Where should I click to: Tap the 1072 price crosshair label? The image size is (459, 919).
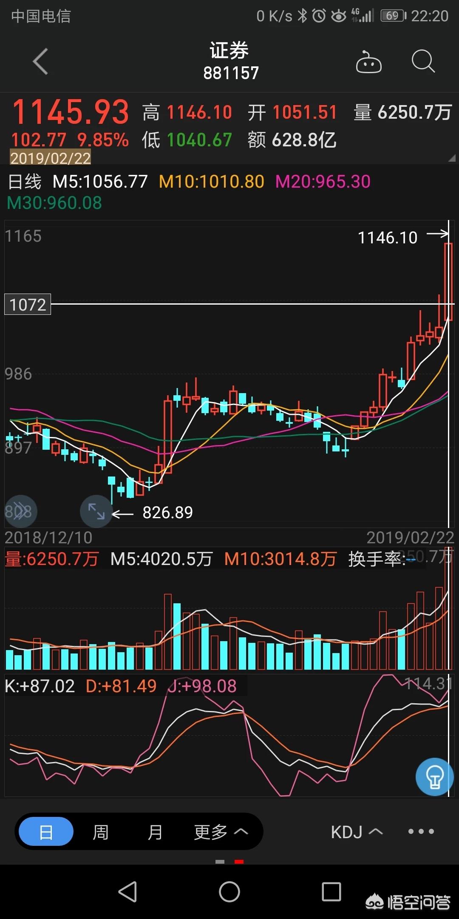coord(28,304)
